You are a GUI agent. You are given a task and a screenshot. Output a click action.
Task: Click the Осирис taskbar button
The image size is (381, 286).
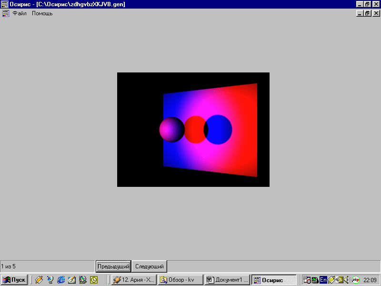pos(274,280)
